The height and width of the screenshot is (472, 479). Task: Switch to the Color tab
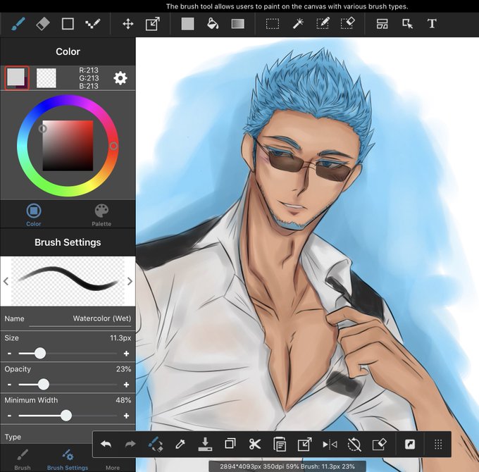(34, 215)
